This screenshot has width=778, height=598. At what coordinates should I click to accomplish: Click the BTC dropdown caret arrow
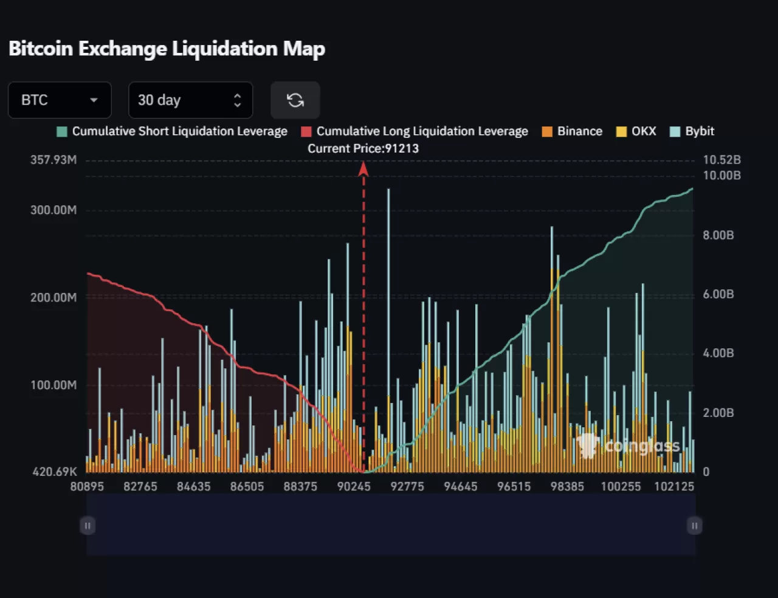94,100
